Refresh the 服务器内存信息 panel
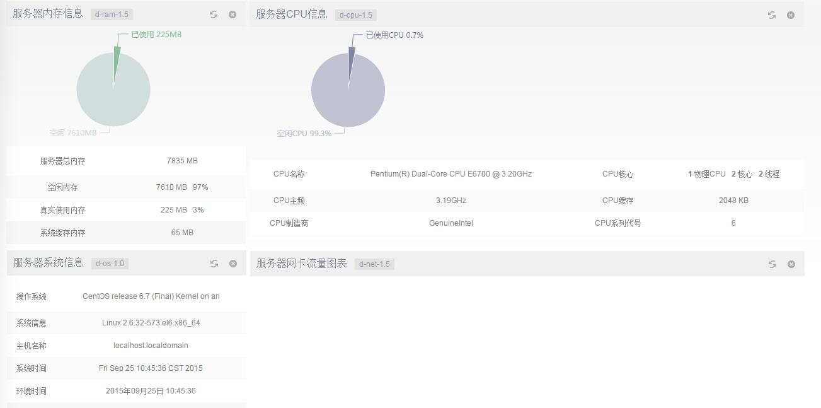 point(214,15)
